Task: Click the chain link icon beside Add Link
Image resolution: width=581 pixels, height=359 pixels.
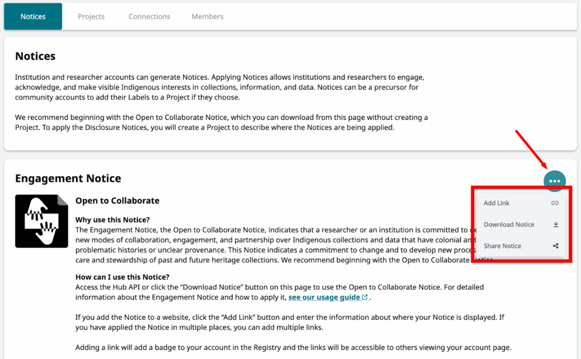Action: pos(555,203)
